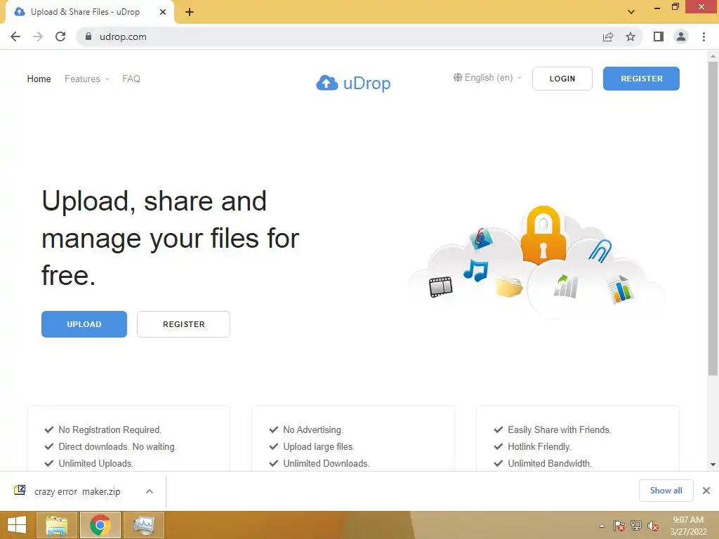The width and height of the screenshot is (719, 539).
Task: Click the blue music note icon
Action: [x=476, y=270]
